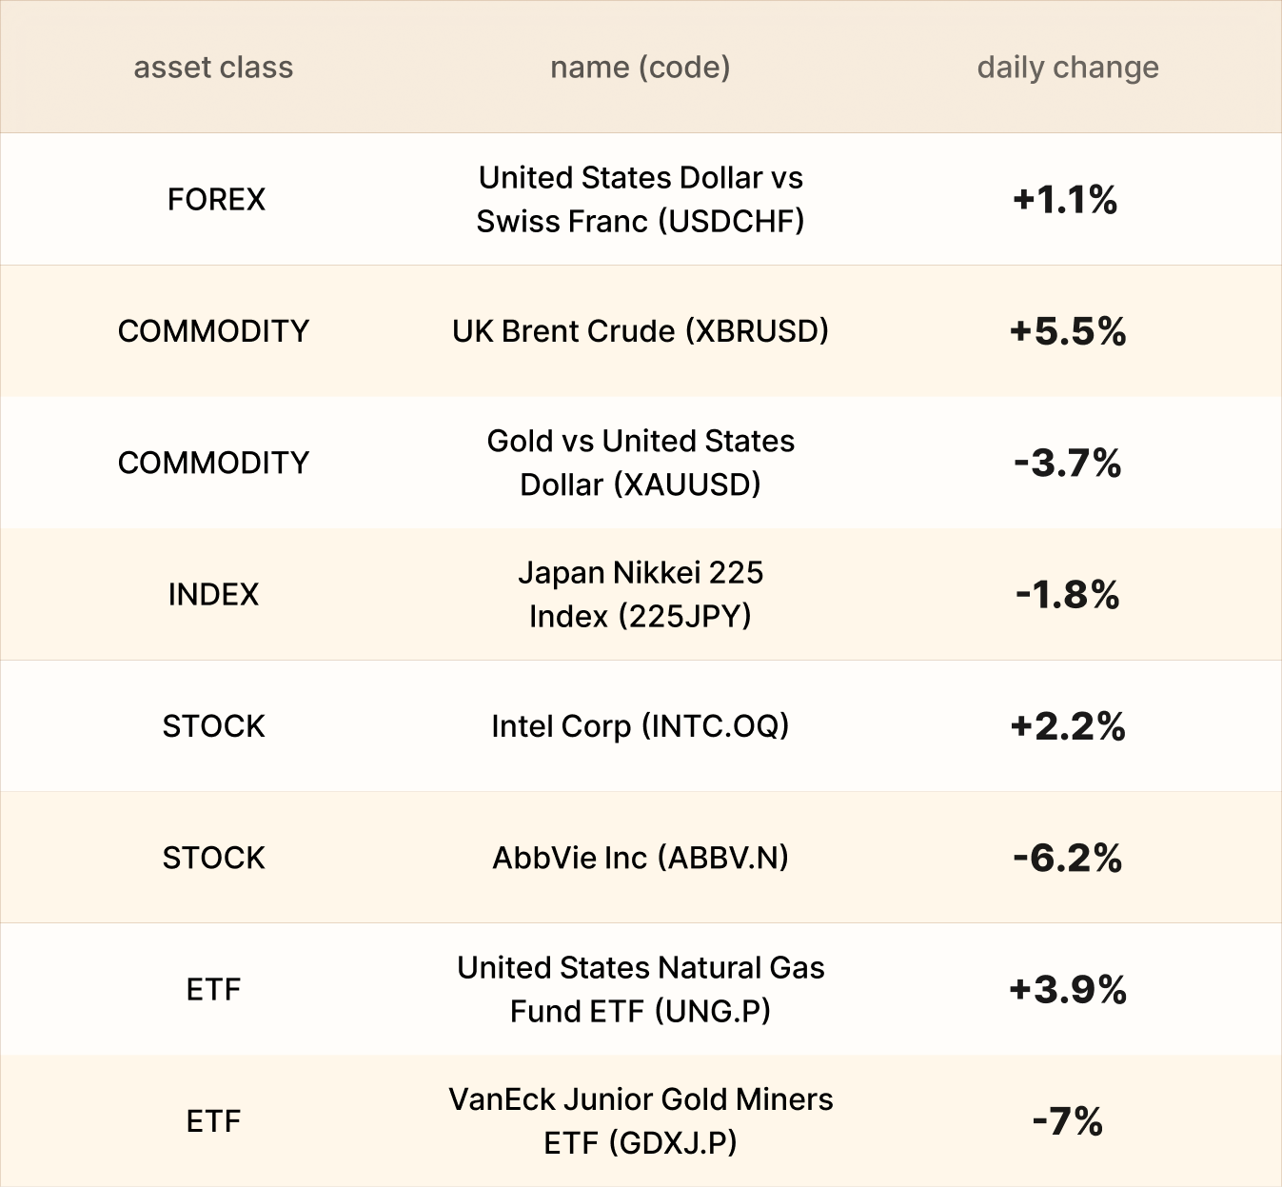1282x1187 pixels.
Task: Open AbbVie Inc (ABBV.N) stock
Action: pyautogui.click(x=640, y=858)
